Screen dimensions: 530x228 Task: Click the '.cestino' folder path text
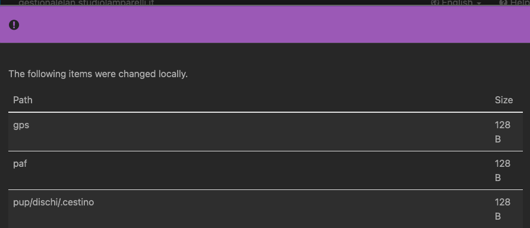tap(53, 202)
